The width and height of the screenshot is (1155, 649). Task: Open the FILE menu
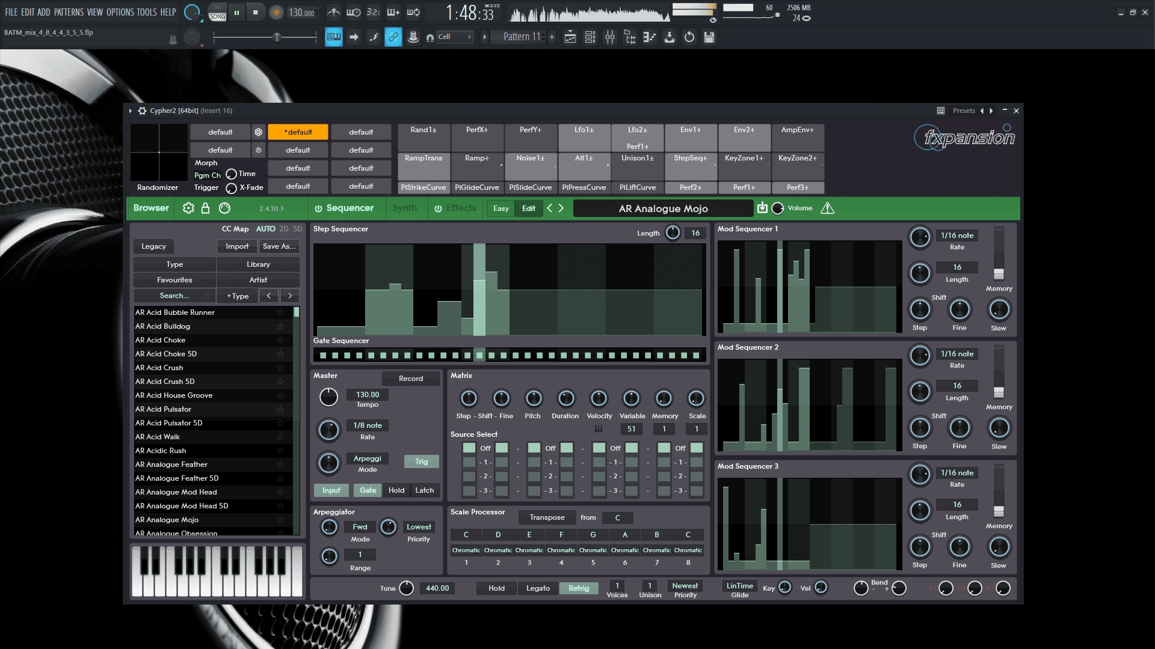(11, 12)
